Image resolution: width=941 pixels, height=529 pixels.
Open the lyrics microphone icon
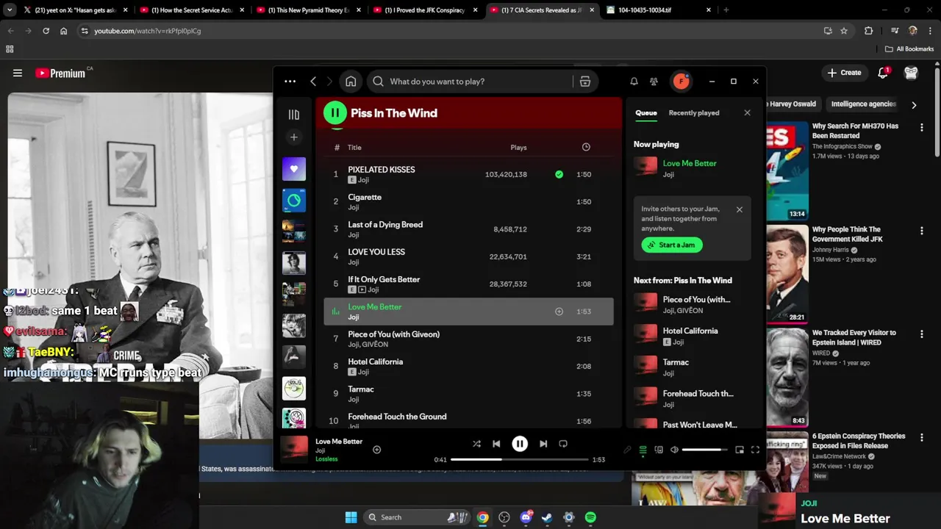(627, 450)
